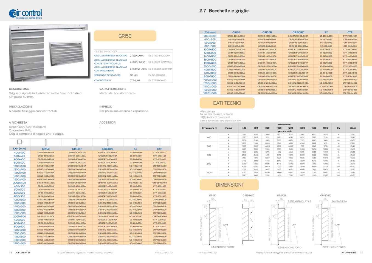This screenshot has width=372, height=263.
Task: Click the CTP counterframe profile icon in table header
Action: (159, 142)
